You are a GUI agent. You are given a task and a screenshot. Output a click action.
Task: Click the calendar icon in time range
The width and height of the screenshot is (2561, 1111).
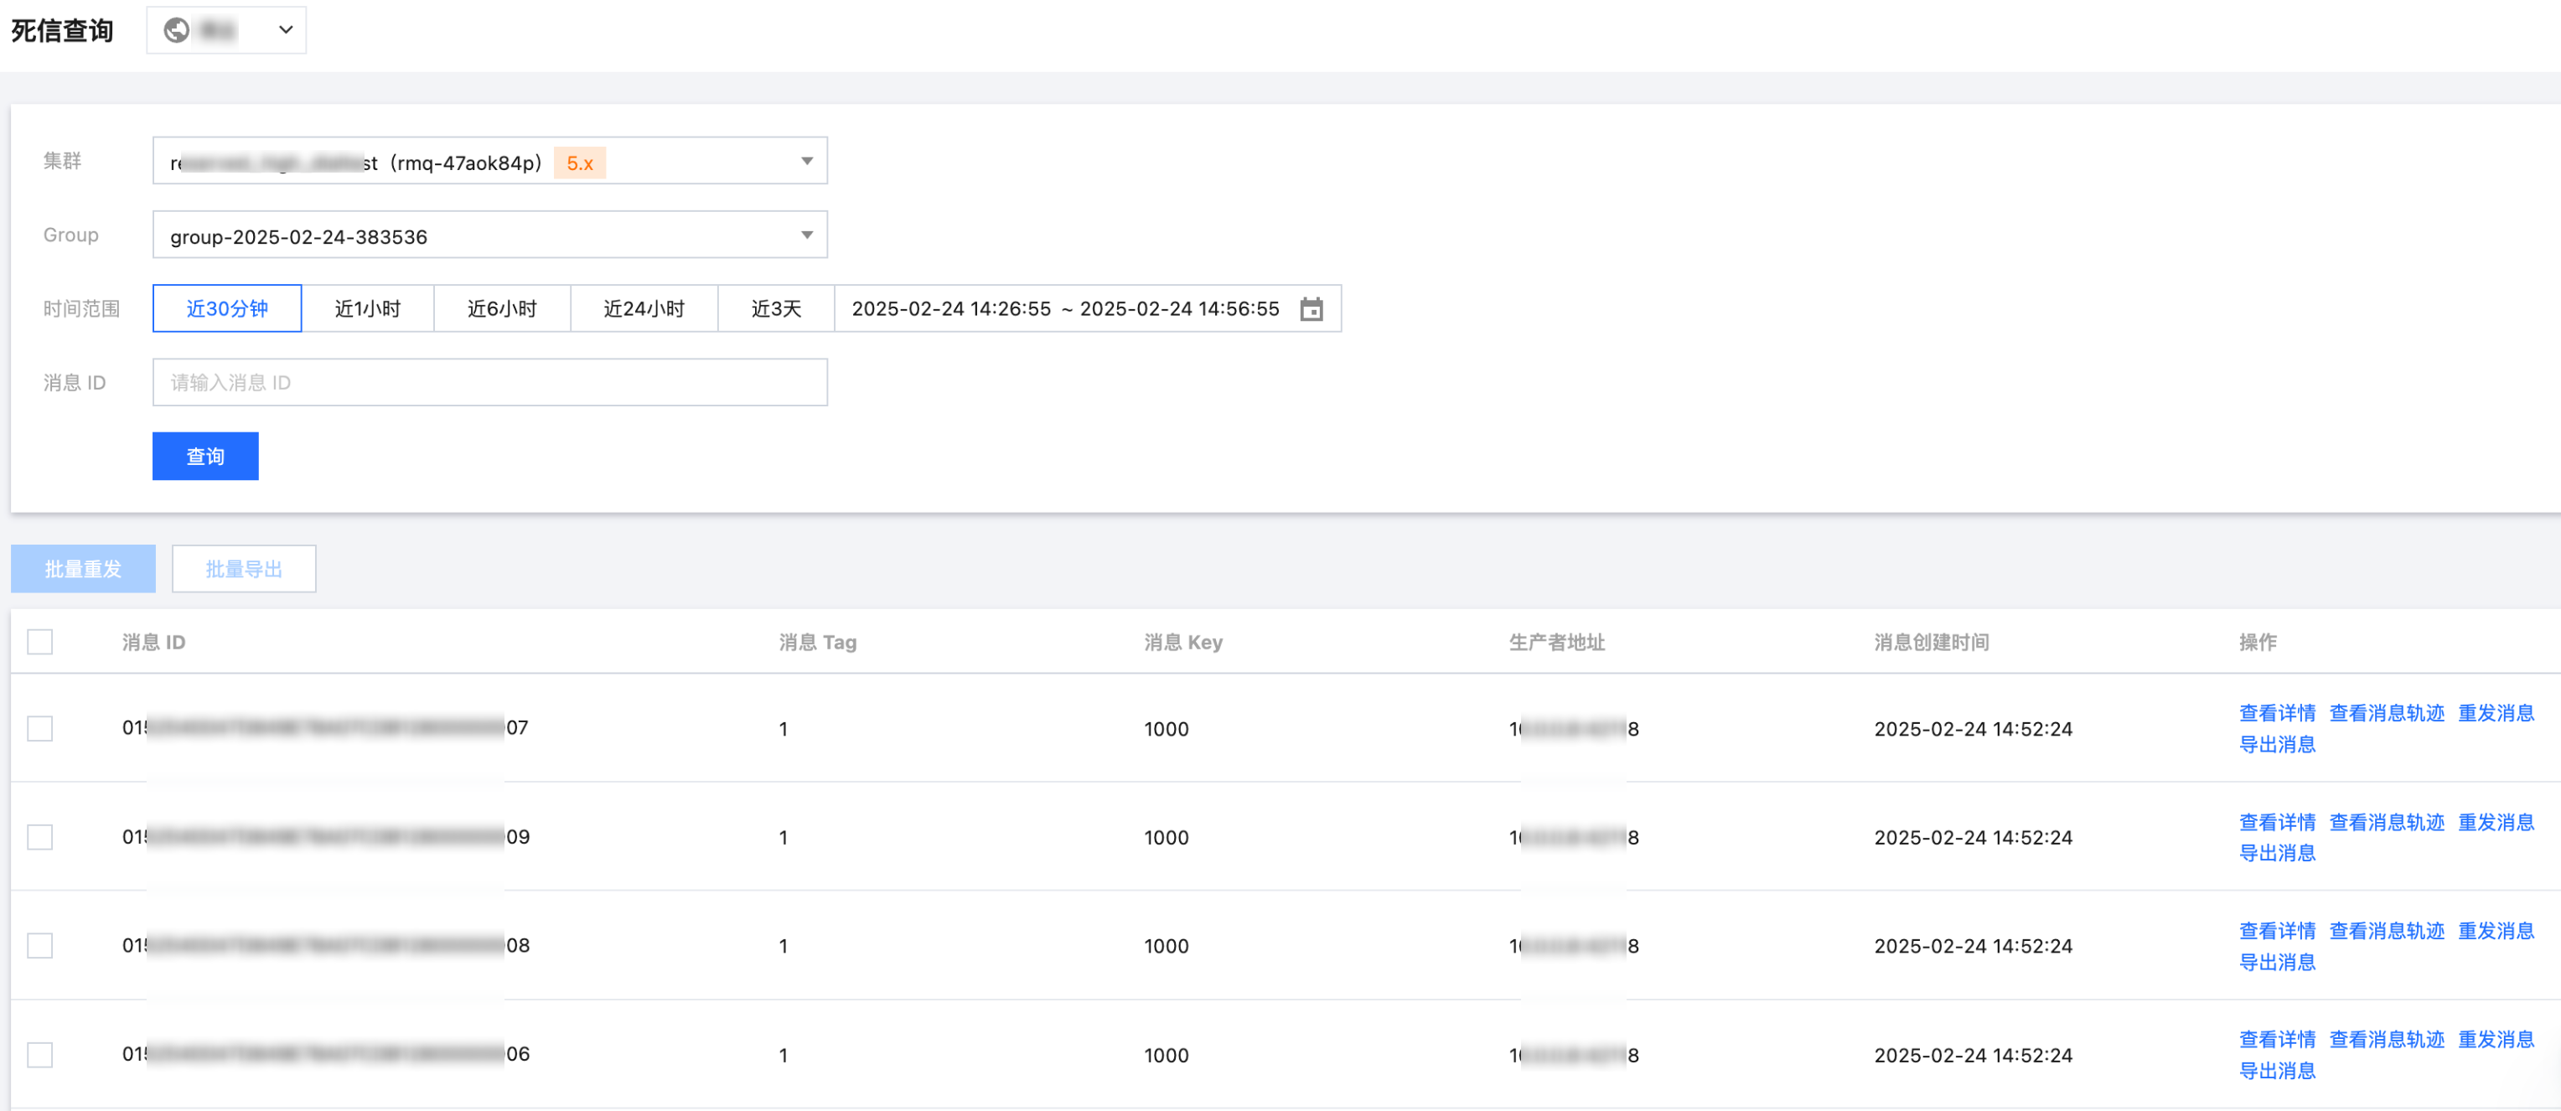point(1312,309)
